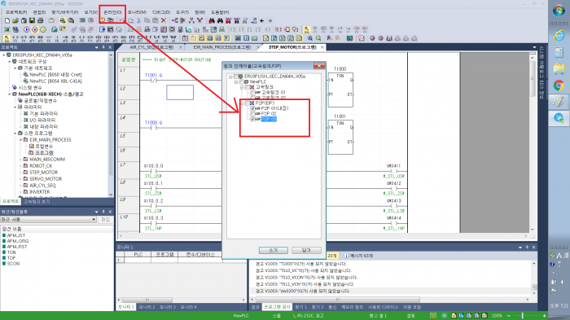
Task: Click the Zoom In magnifier icon
Action: coord(309,38)
